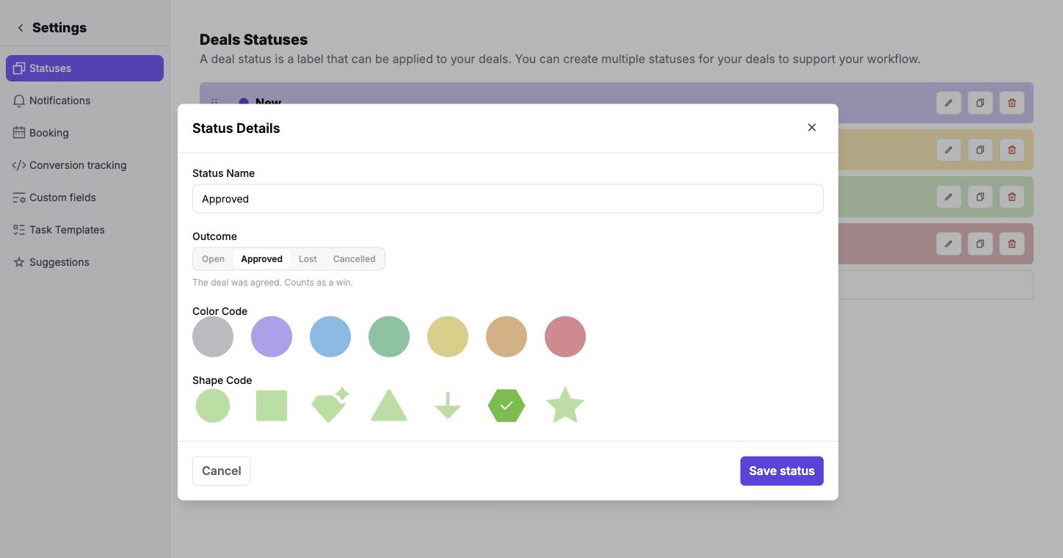1063x558 pixels.
Task: Close the Status Details dialog
Action: tap(812, 128)
